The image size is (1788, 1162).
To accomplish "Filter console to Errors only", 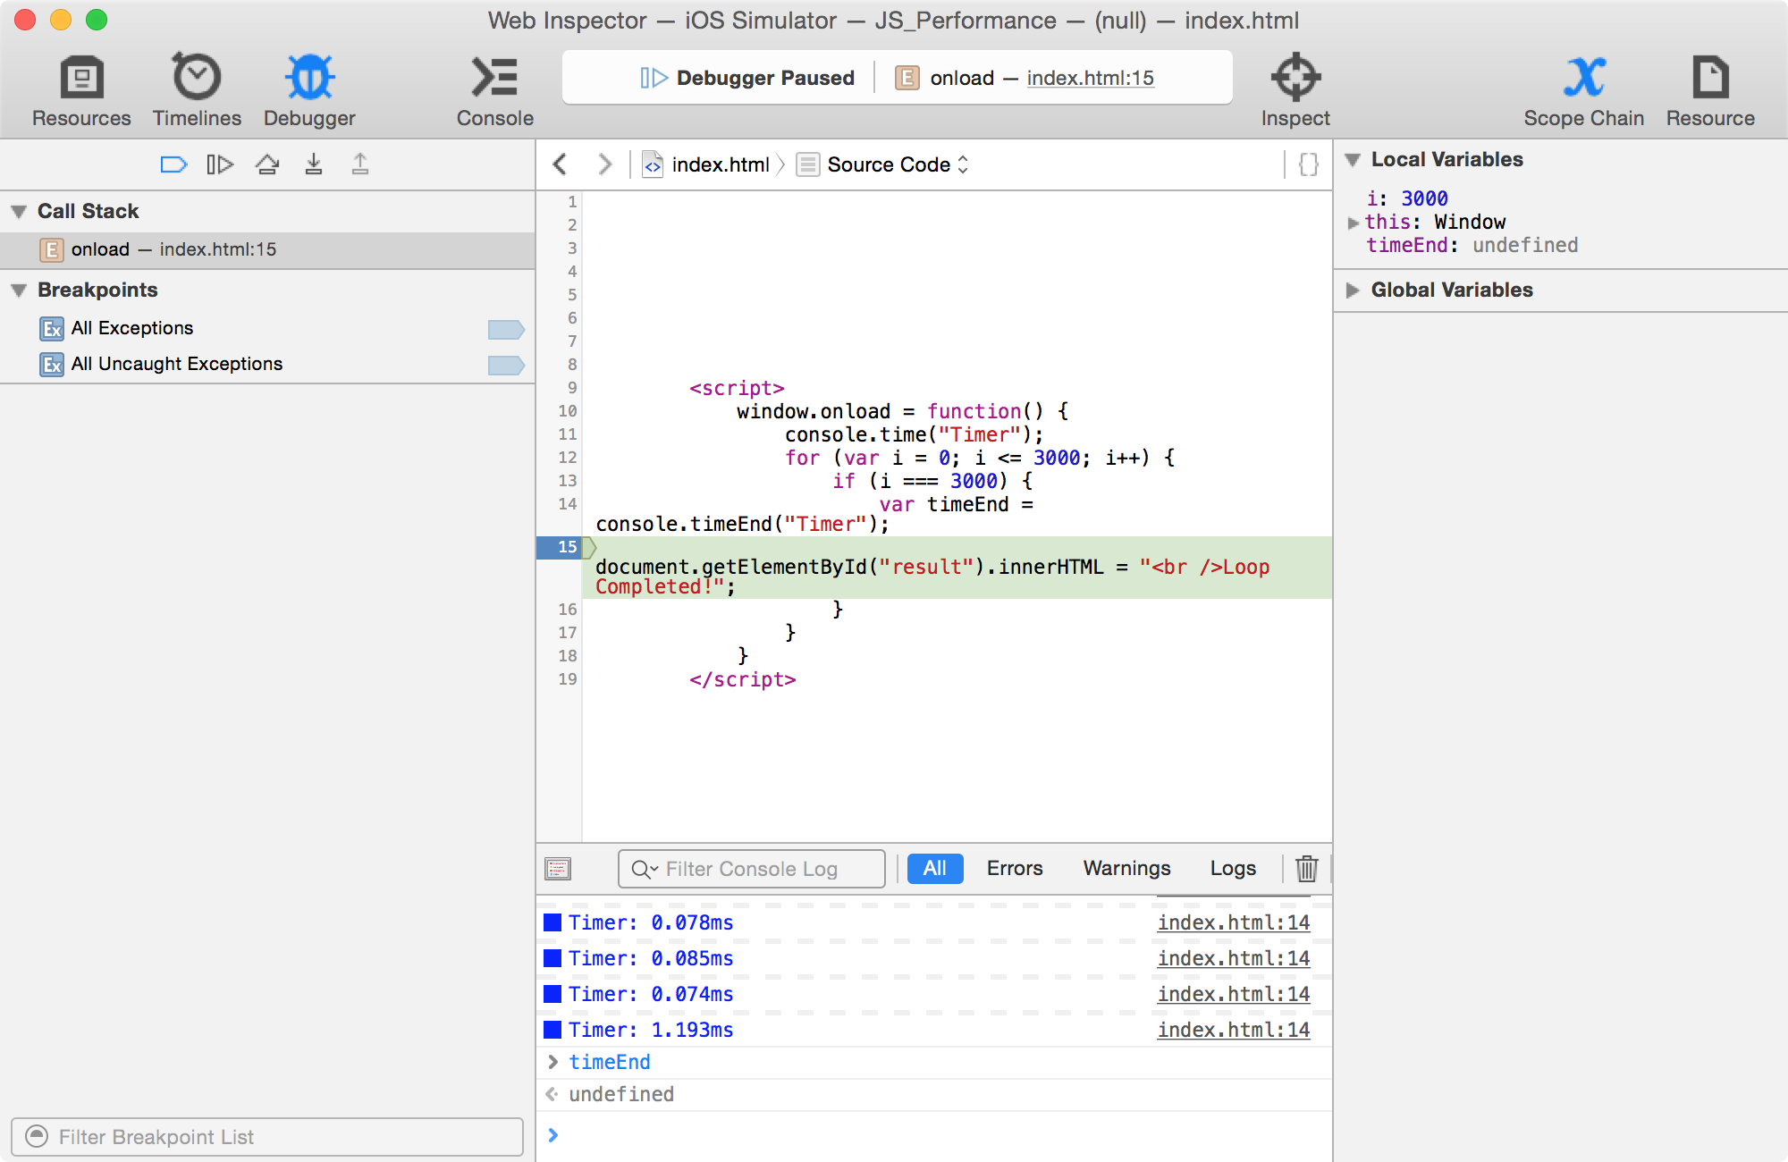I will click(1015, 869).
